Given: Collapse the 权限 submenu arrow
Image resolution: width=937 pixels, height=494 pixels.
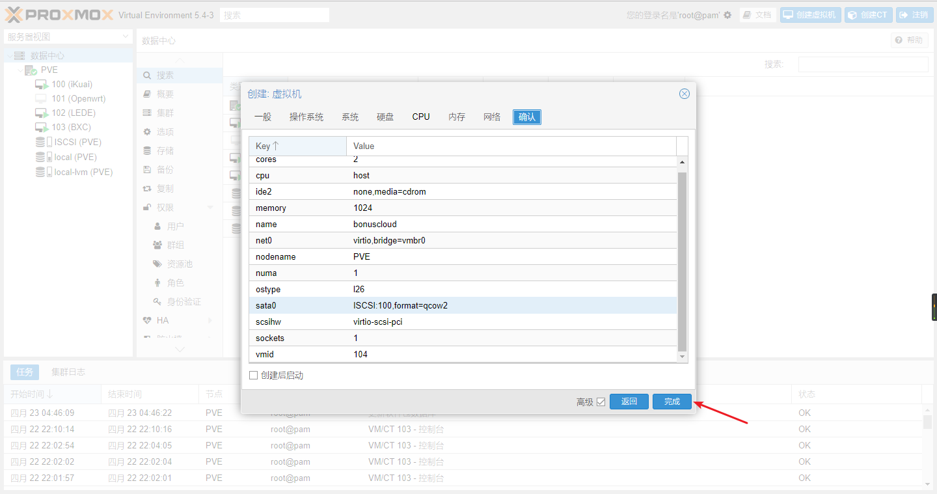Looking at the screenshot, I should point(210,208).
